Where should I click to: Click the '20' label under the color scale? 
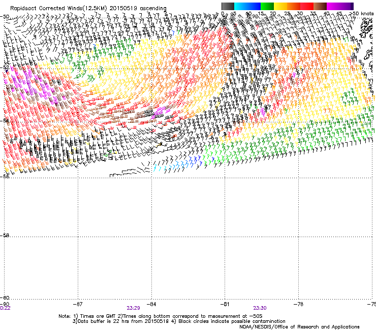[x=273, y=13]
